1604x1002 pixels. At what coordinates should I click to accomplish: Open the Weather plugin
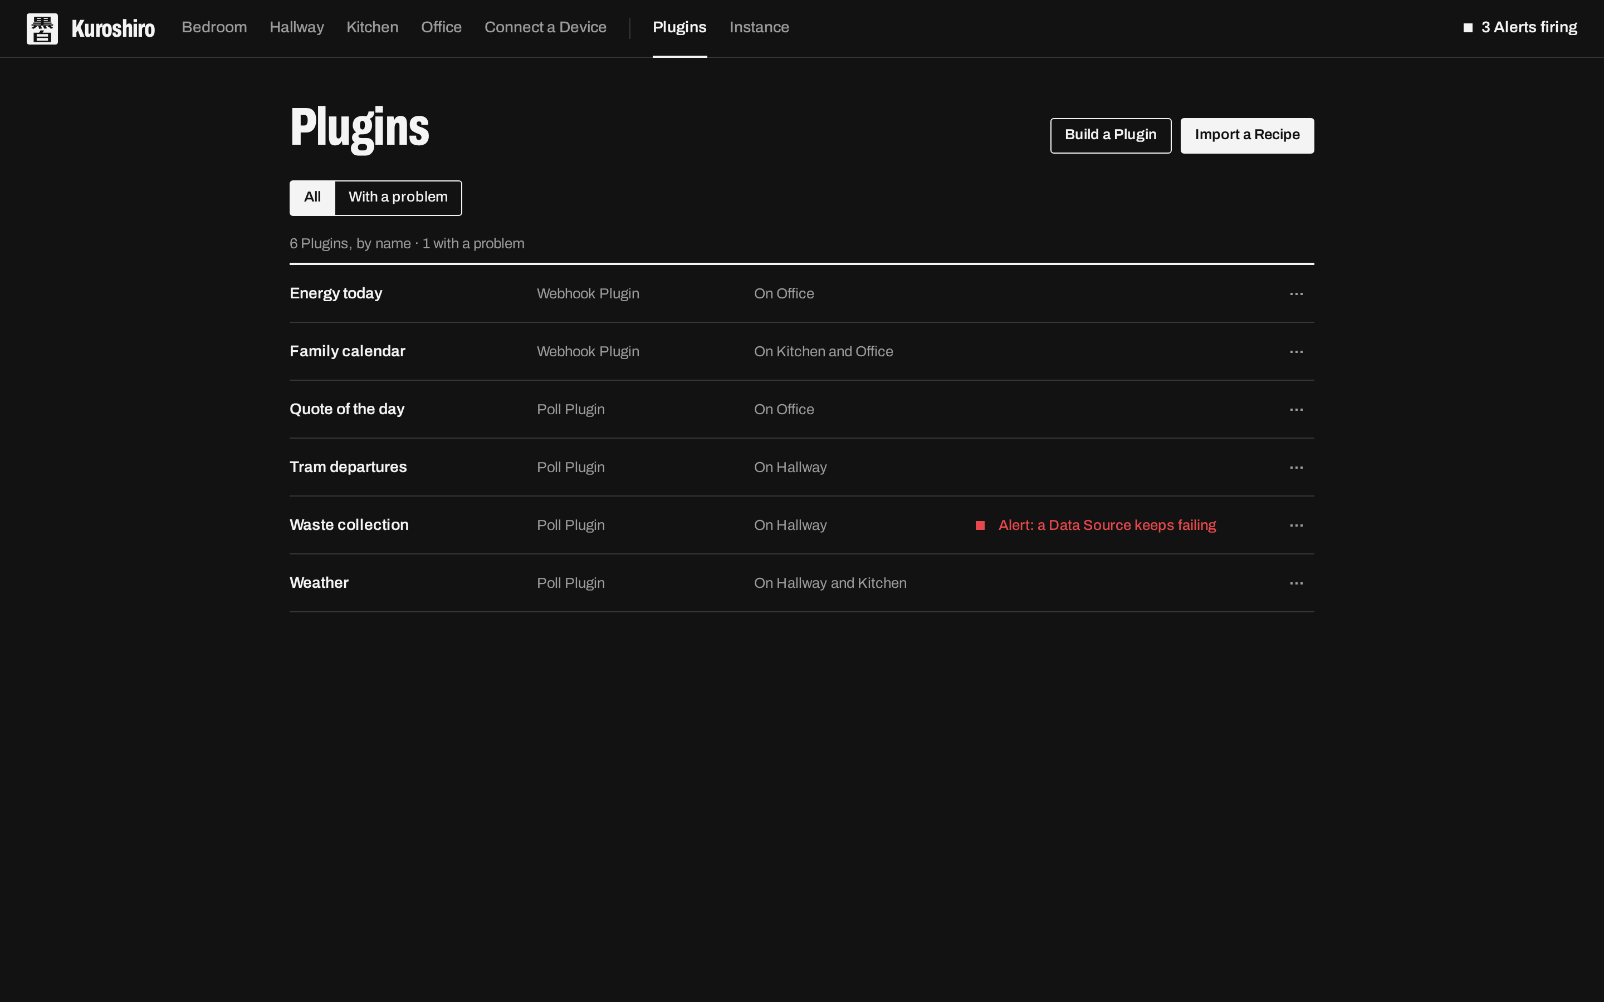click(x=319, y=582)
